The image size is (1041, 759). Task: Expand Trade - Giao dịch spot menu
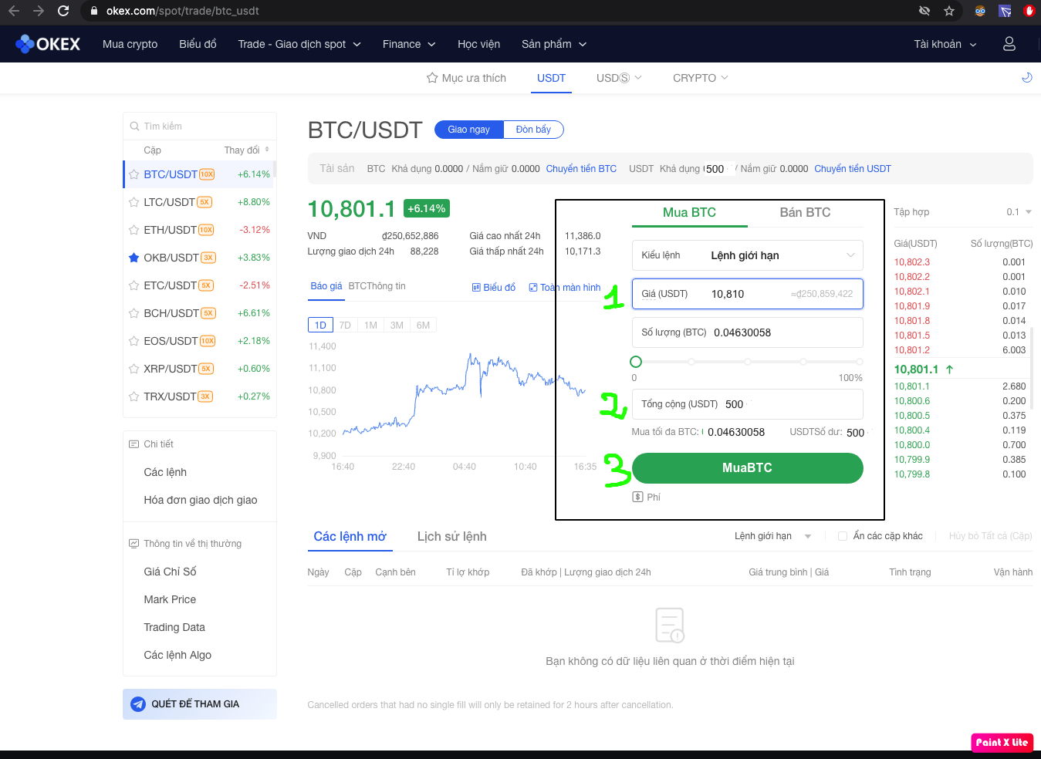pyautogui.click(x=299, y=44)
